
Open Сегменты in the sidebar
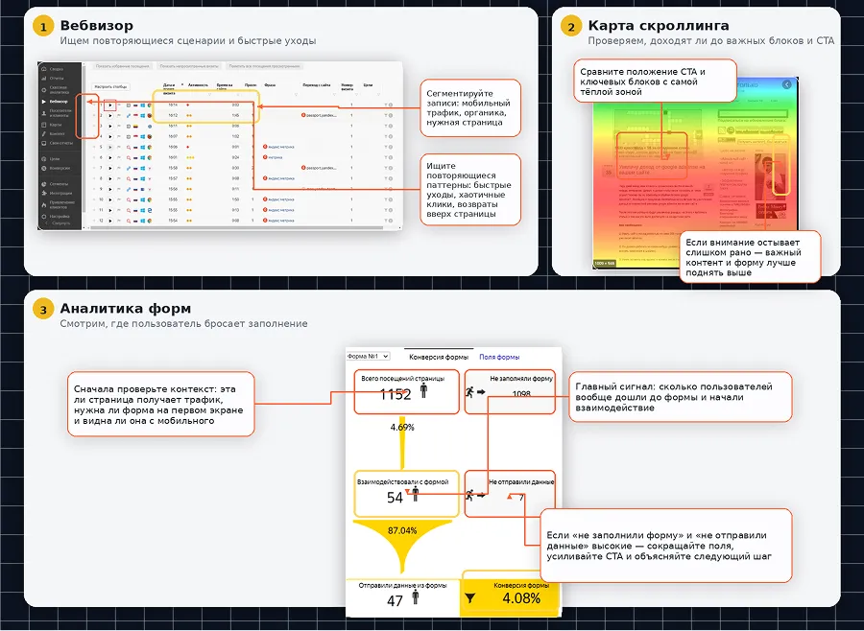59,182
